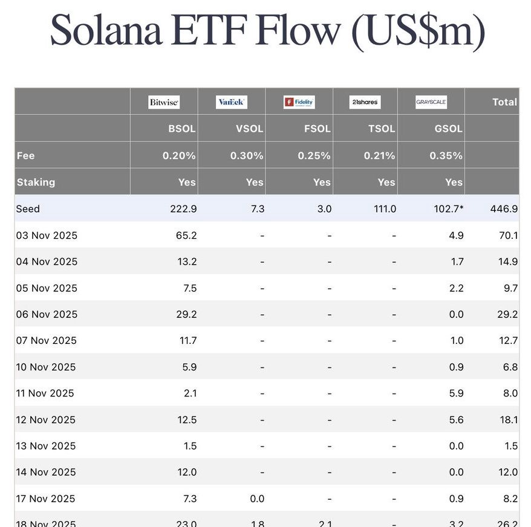Click the Bitwise logo in header
531x527 pixels.
pos(164,102)
